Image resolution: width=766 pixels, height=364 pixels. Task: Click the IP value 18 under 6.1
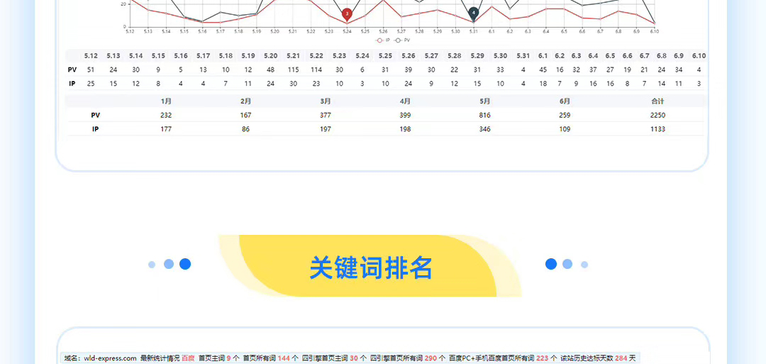click(x=543, y=84)
